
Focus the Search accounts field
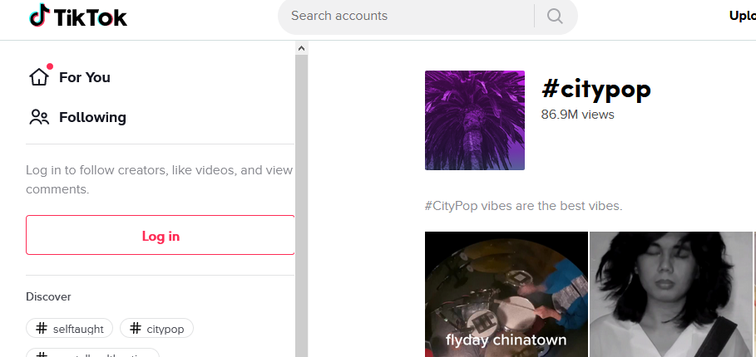408,16
